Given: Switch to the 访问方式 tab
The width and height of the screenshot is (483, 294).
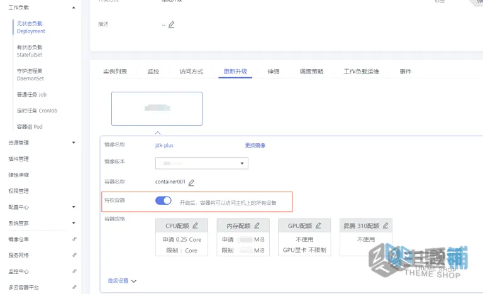Looking at the screenshot, I should click(x=191, y=72).
